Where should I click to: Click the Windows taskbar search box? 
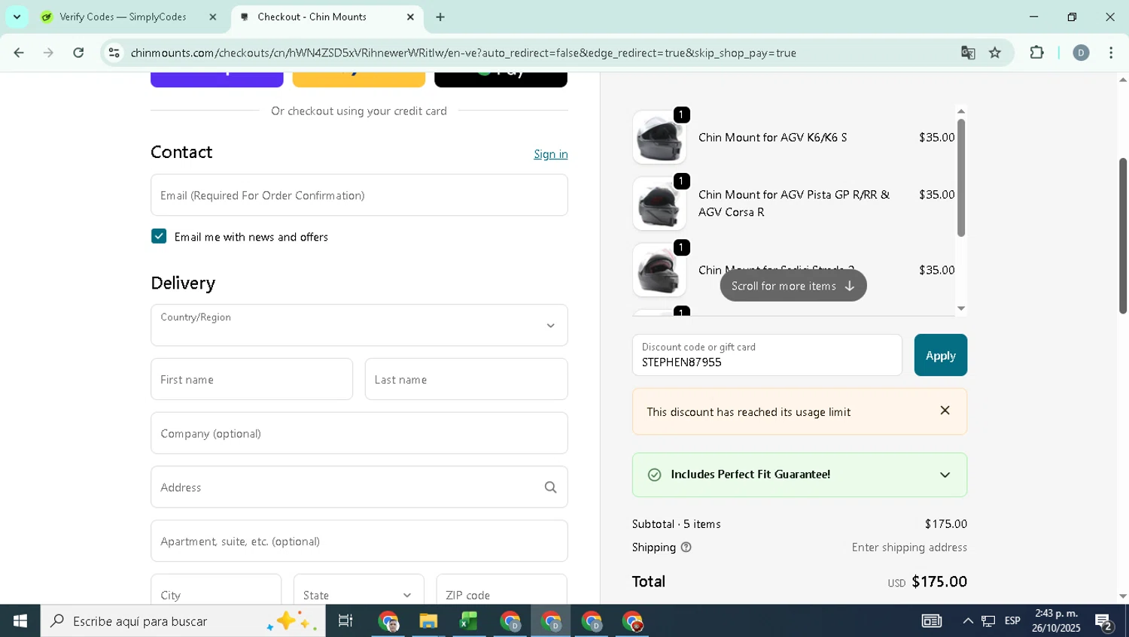(183, 621)
